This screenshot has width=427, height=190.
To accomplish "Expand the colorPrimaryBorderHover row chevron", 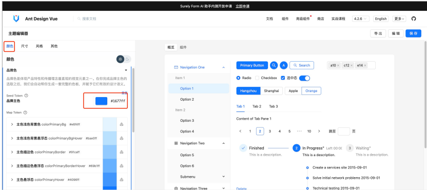I will [x=12, y=166].
